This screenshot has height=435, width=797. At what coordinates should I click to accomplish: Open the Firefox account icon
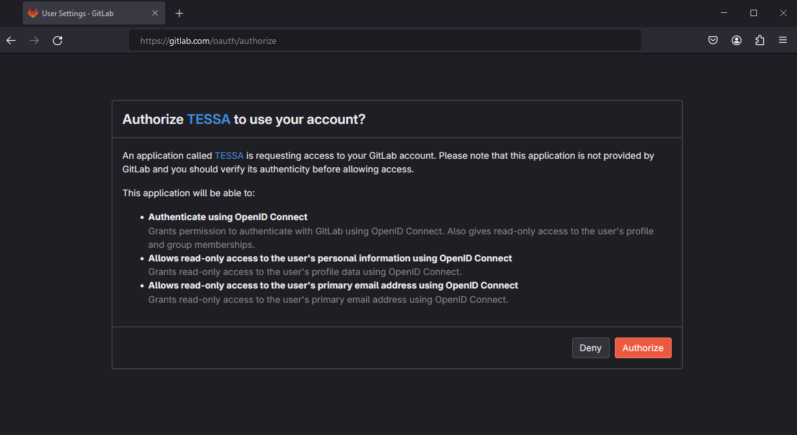[x=736, y=40]
